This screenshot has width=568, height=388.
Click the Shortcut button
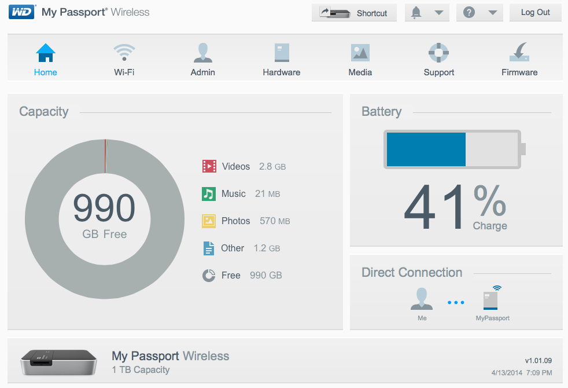(x=354, y=13)
